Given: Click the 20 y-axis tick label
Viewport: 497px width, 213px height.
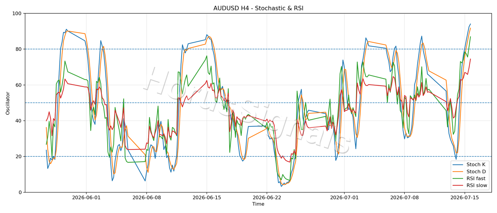Looking at the screenshot, I should pyautogui.click(x=19, y=156).
